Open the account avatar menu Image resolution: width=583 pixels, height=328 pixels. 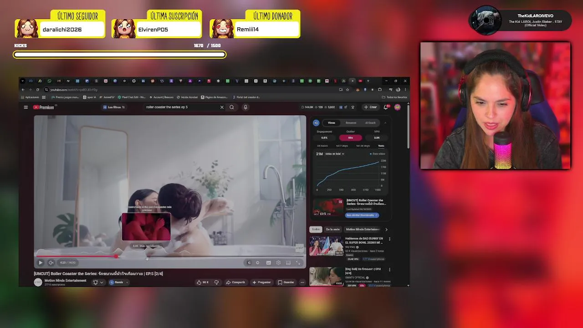pyautogui.click(x=397, y=107)
